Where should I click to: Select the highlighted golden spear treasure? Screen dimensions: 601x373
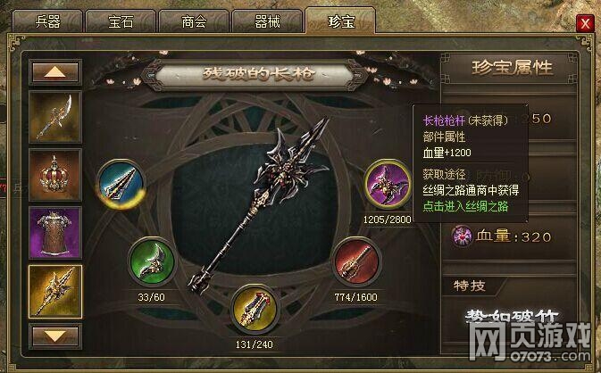[x=55, y=291]
